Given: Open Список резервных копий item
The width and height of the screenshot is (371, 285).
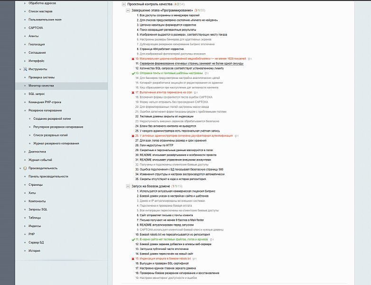Looking at the screenshot, I should click(x=50, y=135).
